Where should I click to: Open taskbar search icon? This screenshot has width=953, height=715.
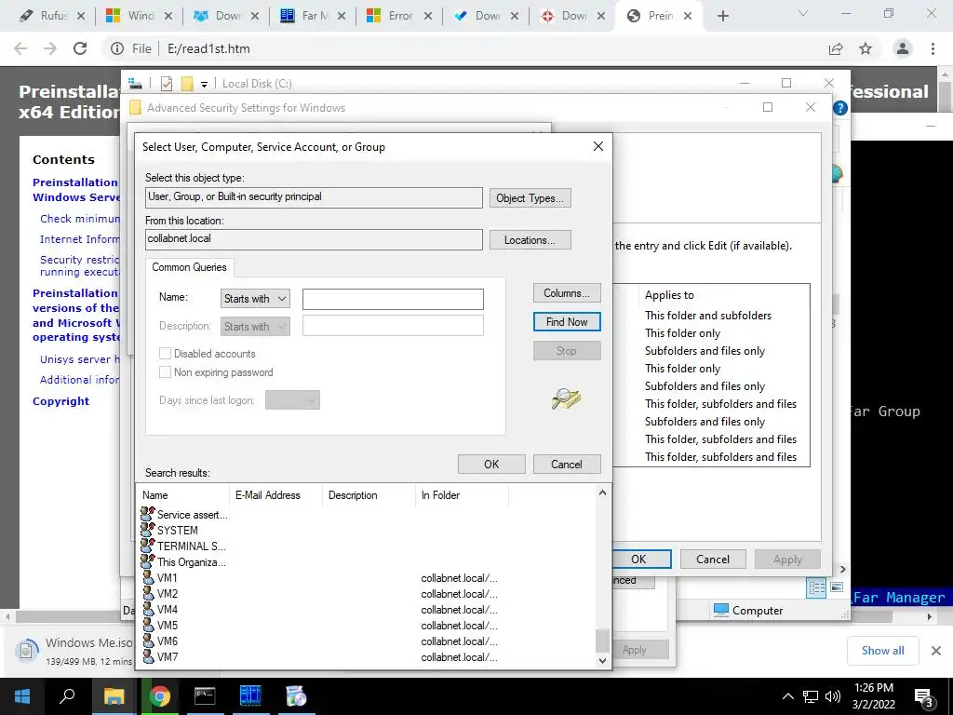pyautogui.click(x=67, y=696)
